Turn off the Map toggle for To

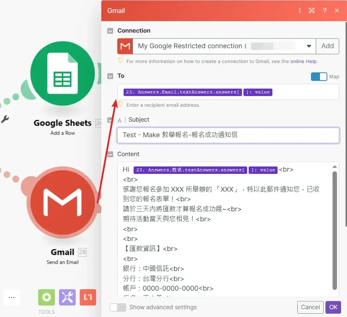[319, 76]
